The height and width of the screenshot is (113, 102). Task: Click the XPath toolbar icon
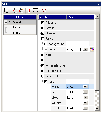pyautogui.click(x=35, y=11)
